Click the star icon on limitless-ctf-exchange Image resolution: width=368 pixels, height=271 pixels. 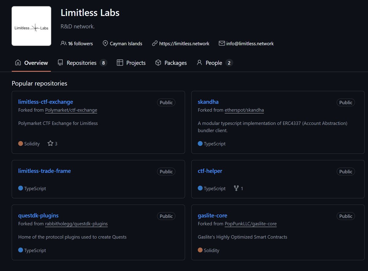tap(50, 143)
